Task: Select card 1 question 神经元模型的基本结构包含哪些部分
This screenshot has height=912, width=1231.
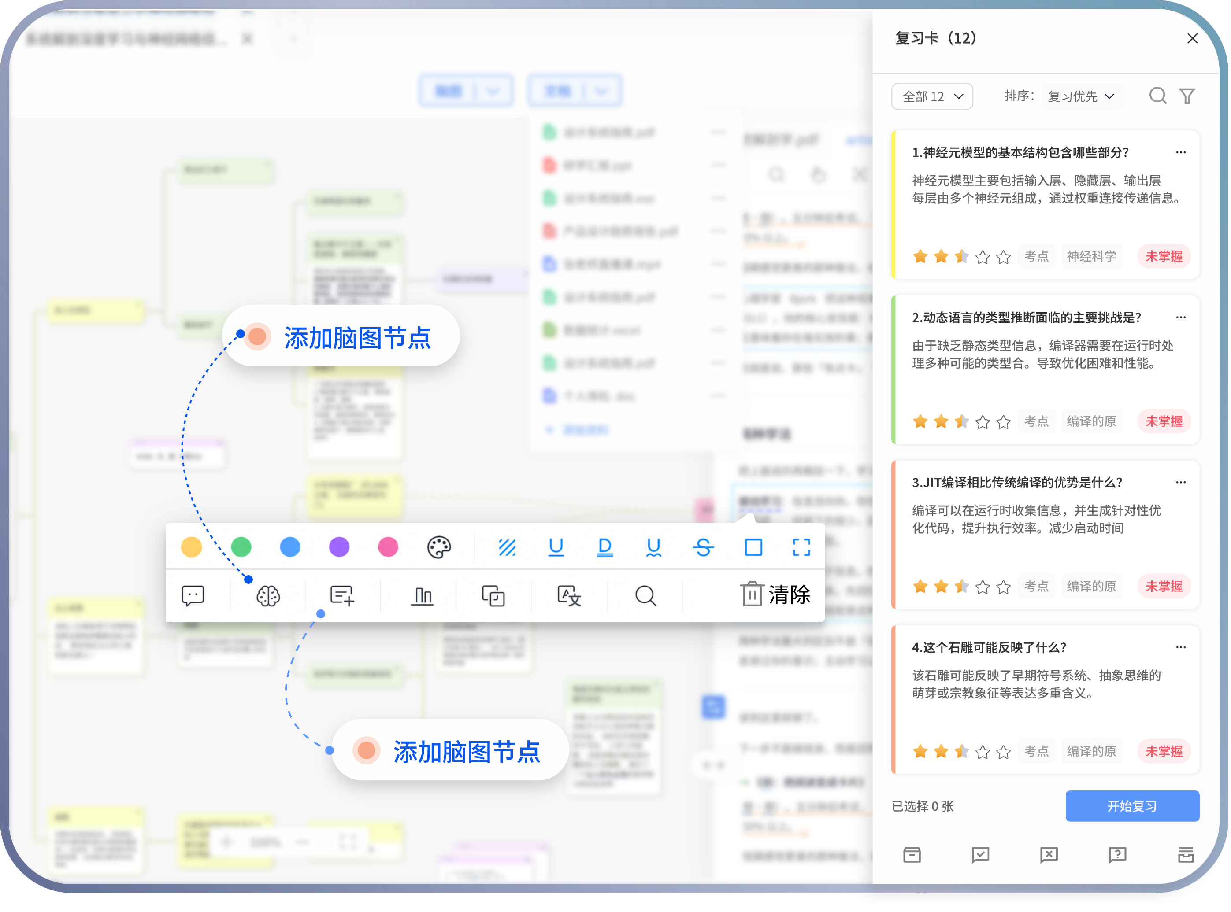Action: (1020, 153)
